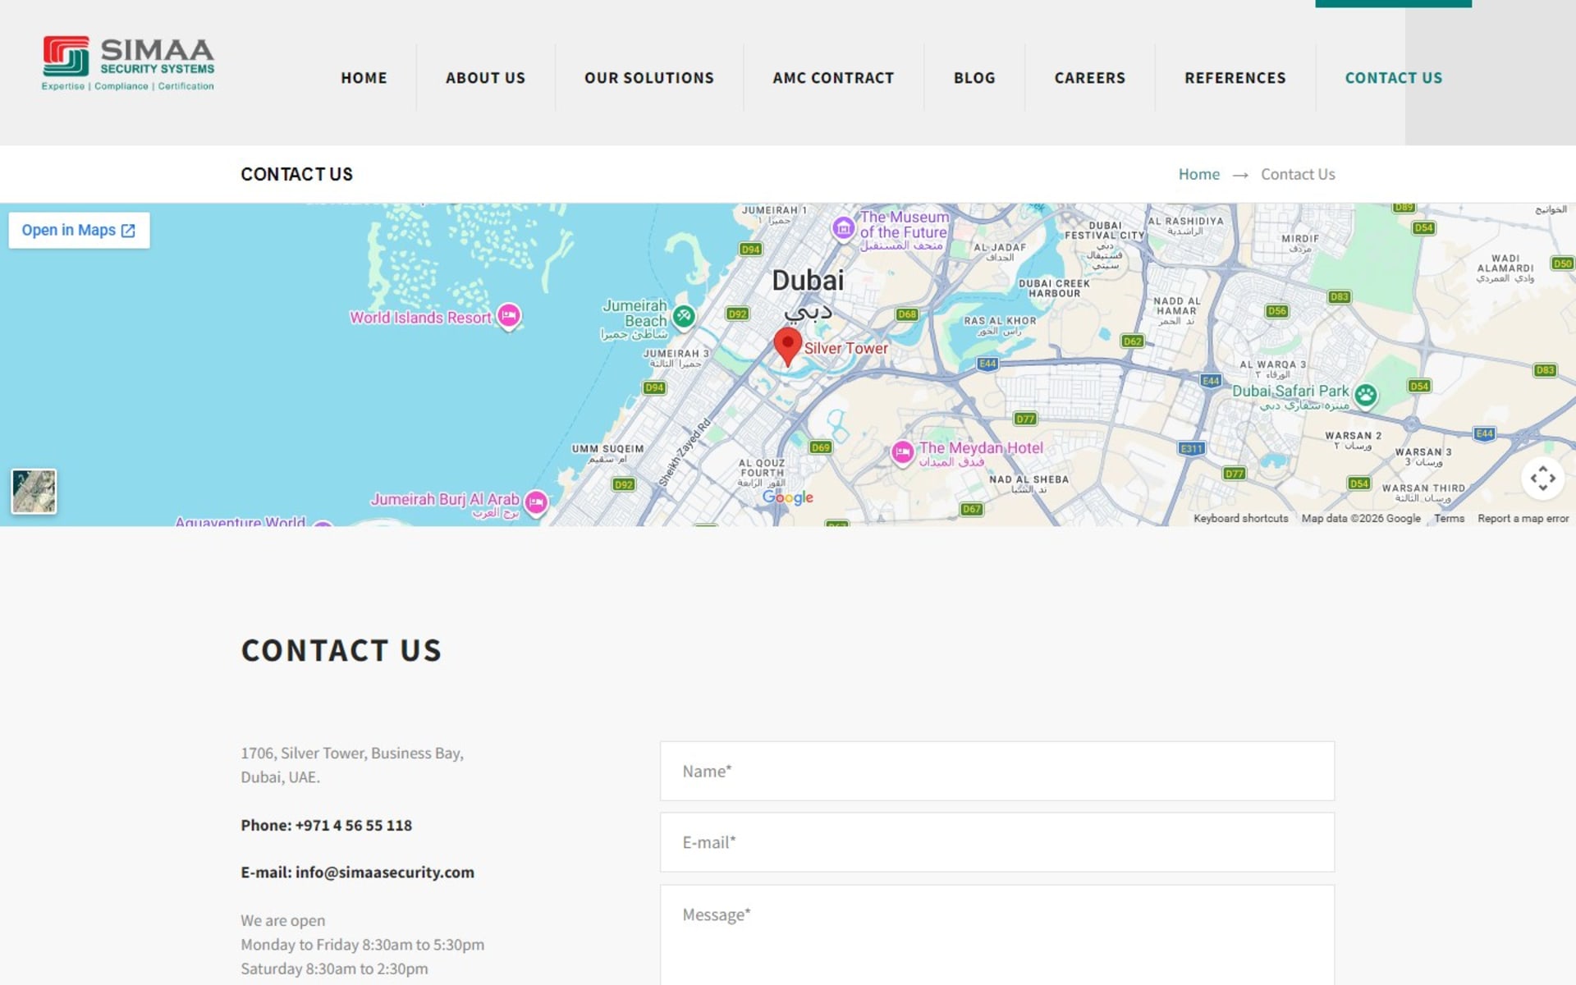This screenshot has height=985, width=1576.
Task: Click the Dubai city label on map
Action: (x=808, y=281)
